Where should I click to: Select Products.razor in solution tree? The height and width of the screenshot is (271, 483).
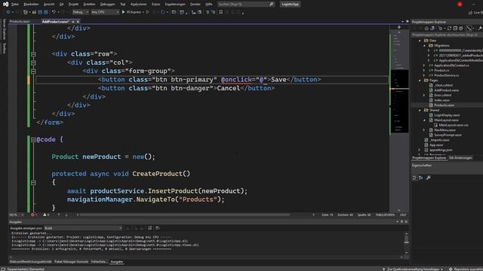tap(444, 105)
